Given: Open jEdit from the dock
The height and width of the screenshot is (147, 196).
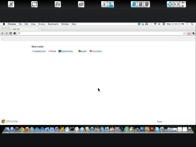Looking at the screenshot, I should point(62,129).
